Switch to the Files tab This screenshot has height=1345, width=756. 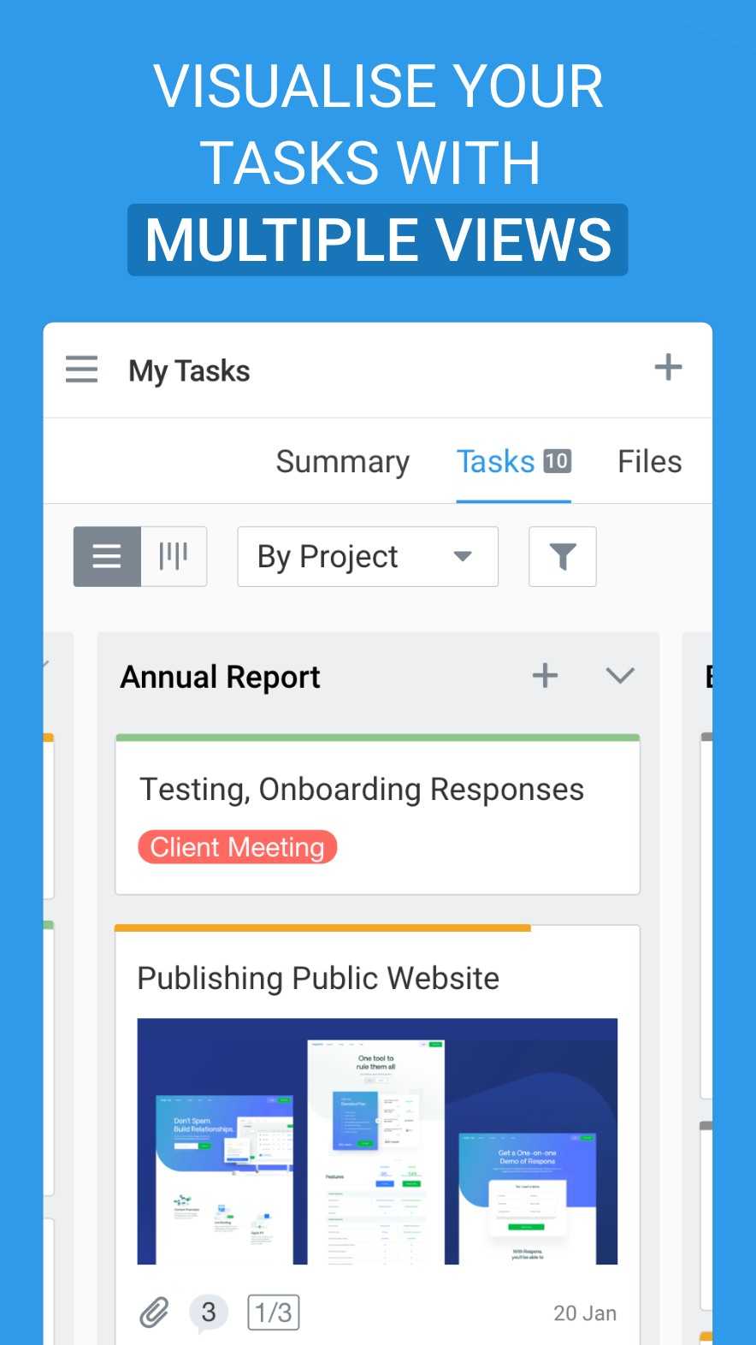(649, 462)
